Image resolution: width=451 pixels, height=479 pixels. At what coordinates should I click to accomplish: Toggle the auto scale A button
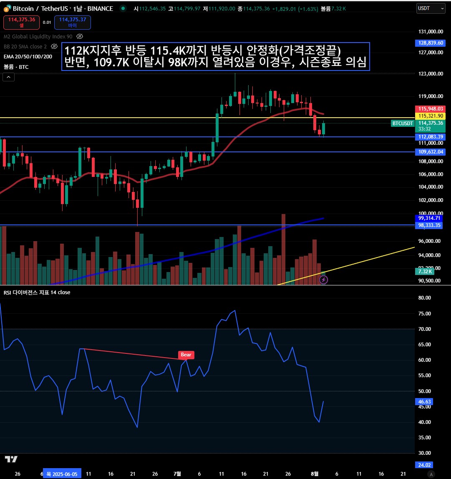[x=431, y=474]
